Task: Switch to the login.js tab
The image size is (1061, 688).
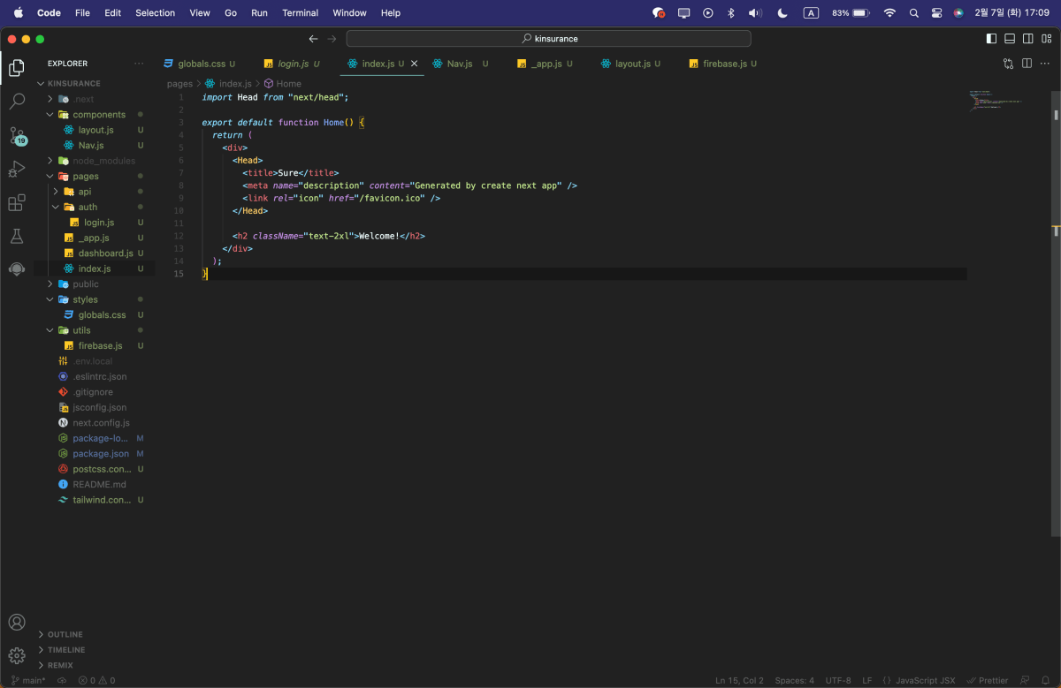Action: click(x=292, y=63)
